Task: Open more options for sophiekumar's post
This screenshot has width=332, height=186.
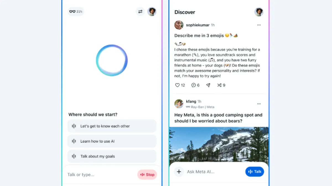Action: click(x=259, y=25)
